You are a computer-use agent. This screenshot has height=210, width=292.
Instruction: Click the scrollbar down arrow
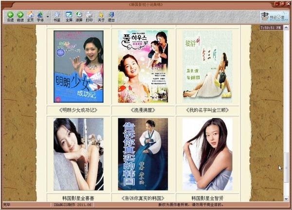(x=286, y=199)
